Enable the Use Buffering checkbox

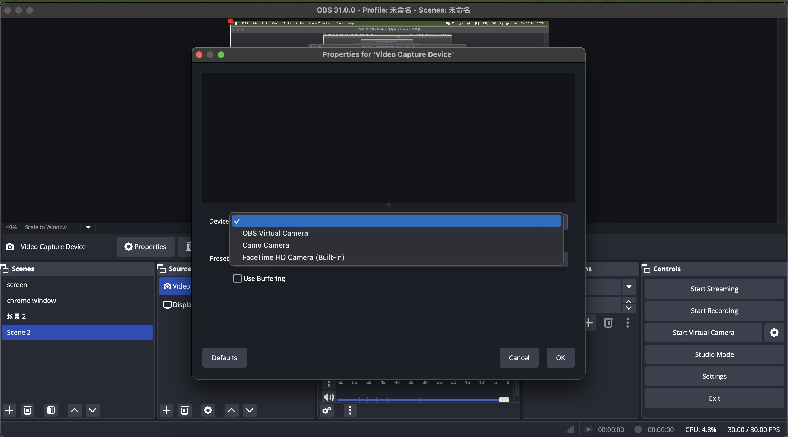pyautogui.click(x=237, y=278)
